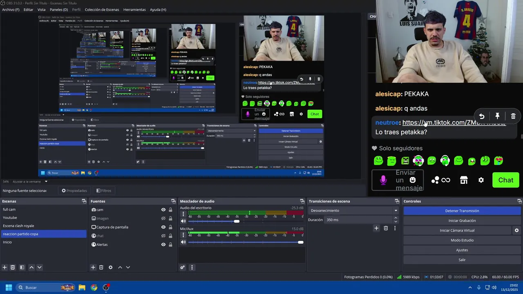Undock the Mezclador de audio panel

pos(302,201)
